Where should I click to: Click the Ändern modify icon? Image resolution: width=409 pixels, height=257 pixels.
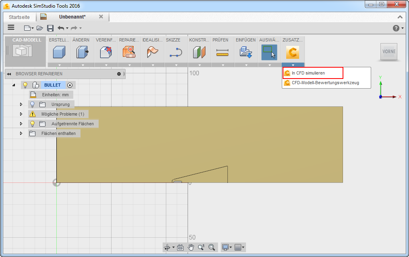pos(83,52)
